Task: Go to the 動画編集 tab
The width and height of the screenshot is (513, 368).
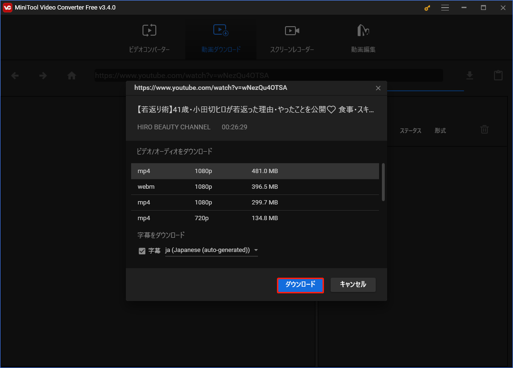Action: click(x=363, y=39)
